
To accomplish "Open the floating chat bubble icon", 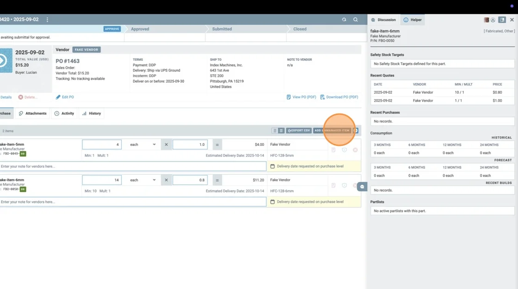I will click(x=362, y=187).
